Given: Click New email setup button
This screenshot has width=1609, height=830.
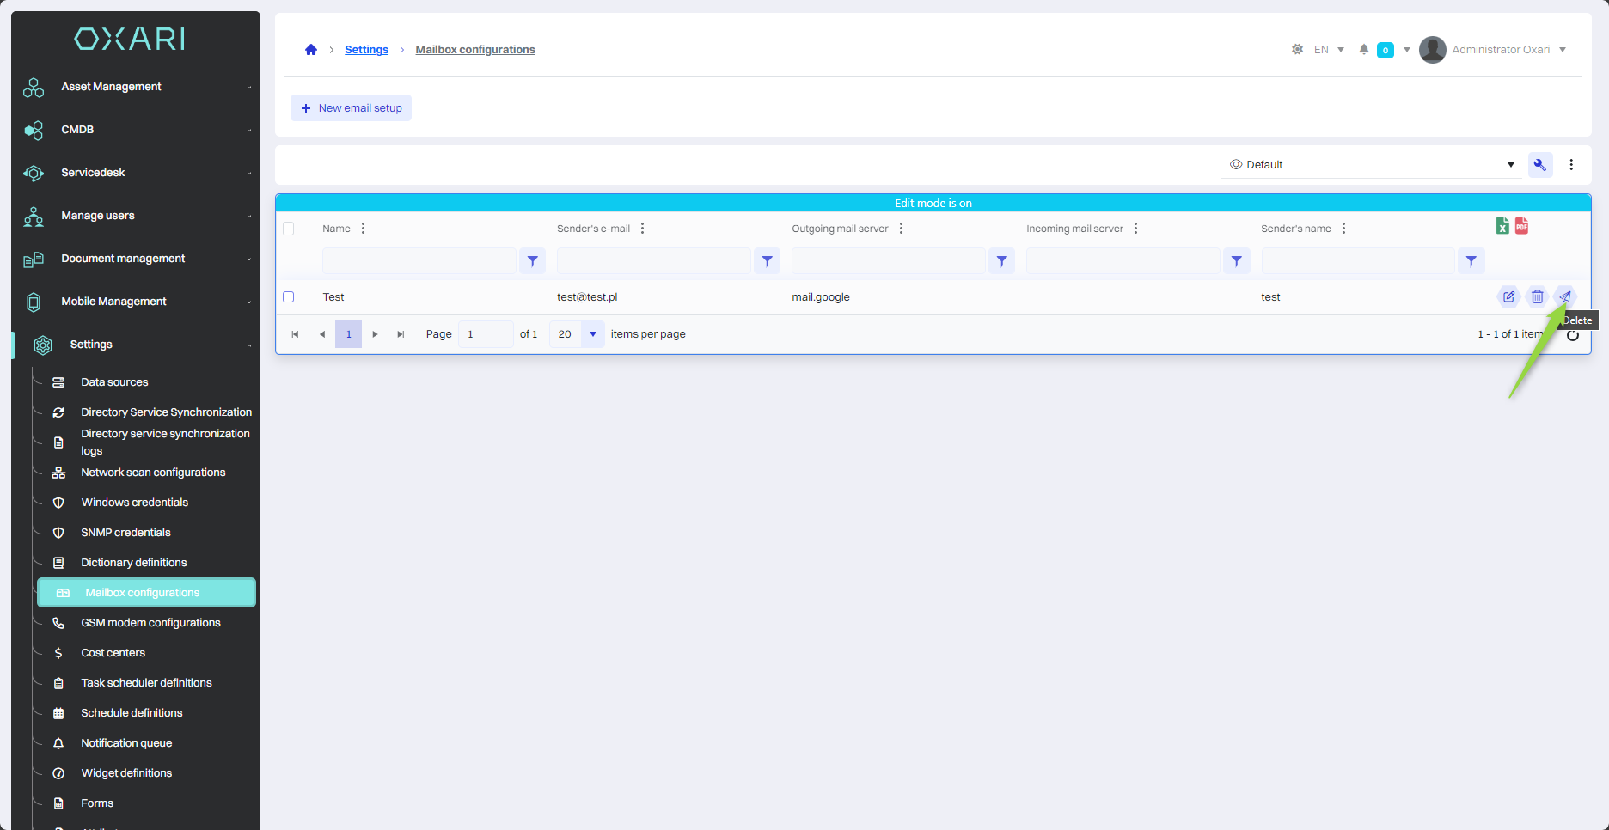Looking at the screenshot, I should (x=352, y=108).
